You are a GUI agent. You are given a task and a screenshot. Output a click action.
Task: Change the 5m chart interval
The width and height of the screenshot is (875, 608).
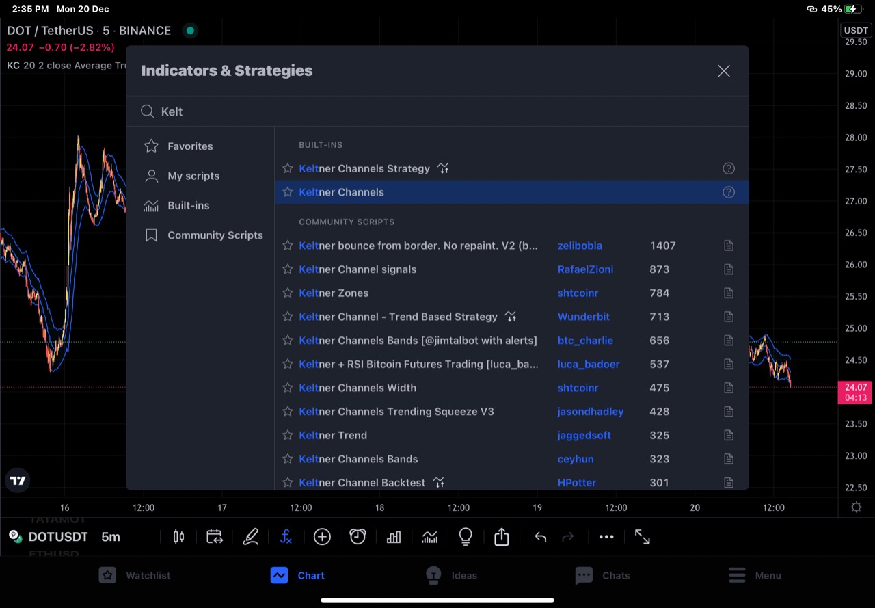coord(111,537)
